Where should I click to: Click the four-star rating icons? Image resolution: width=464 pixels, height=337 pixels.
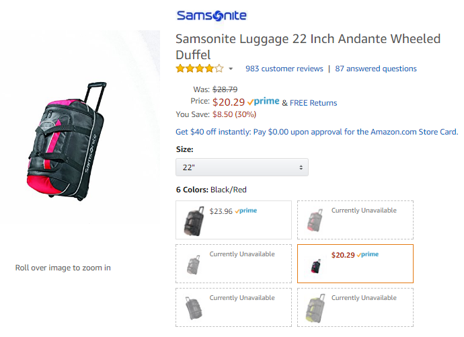coord(199,69)
